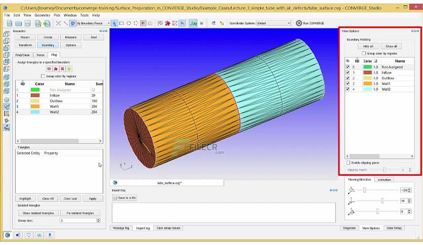Image resolution: width=423 pixels, height=245 pixels.
Task: Adjust the 0 viewing direction stepper
Action: 409,212
